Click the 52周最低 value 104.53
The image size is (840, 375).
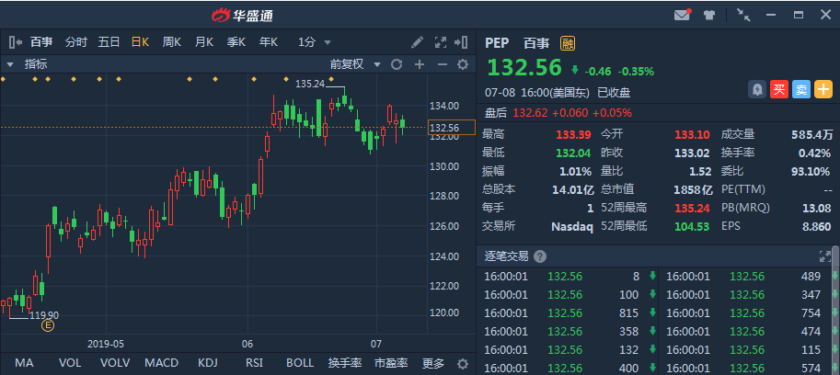tap(692, 226)
